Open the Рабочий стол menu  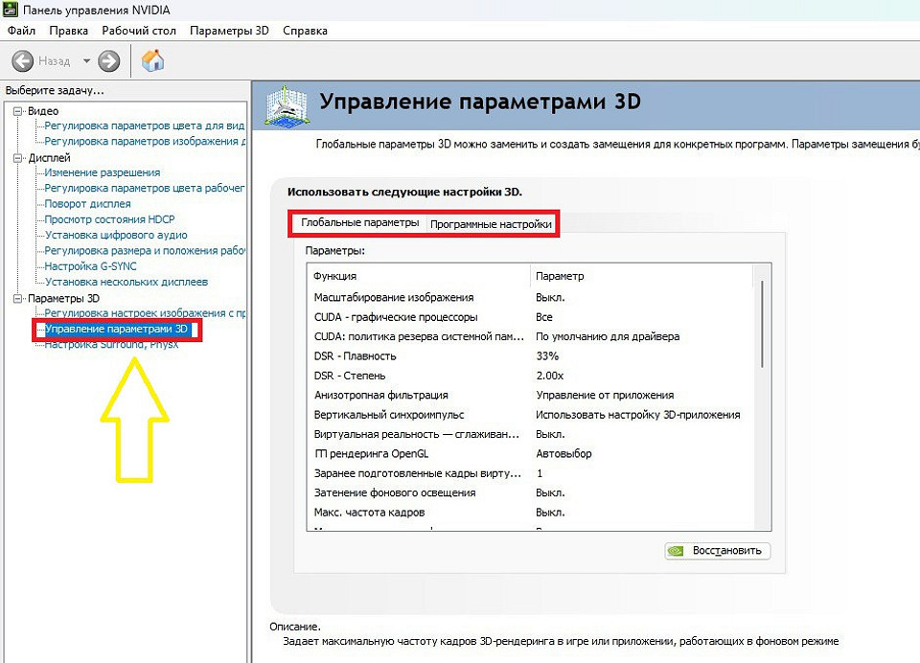139,31
